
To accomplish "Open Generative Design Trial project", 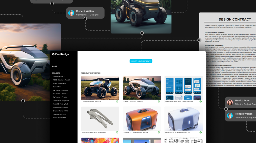I will pyautogui.click(x=61, y=100).
